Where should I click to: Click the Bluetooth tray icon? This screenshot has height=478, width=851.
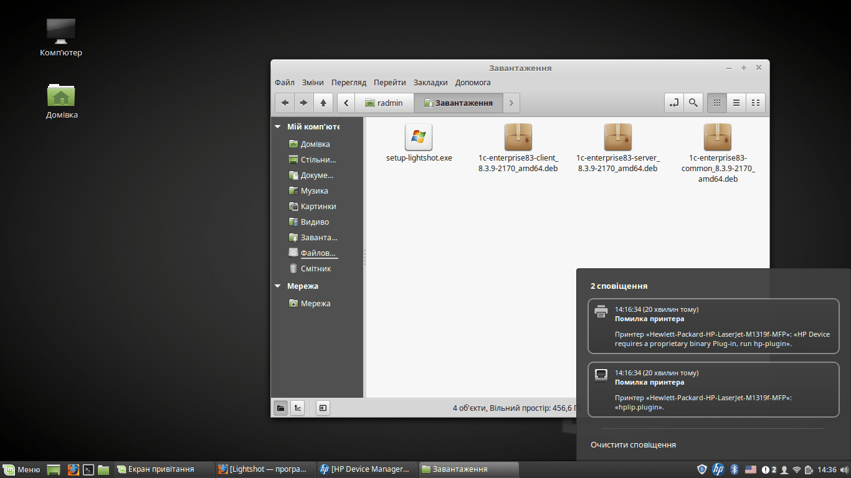734,469
